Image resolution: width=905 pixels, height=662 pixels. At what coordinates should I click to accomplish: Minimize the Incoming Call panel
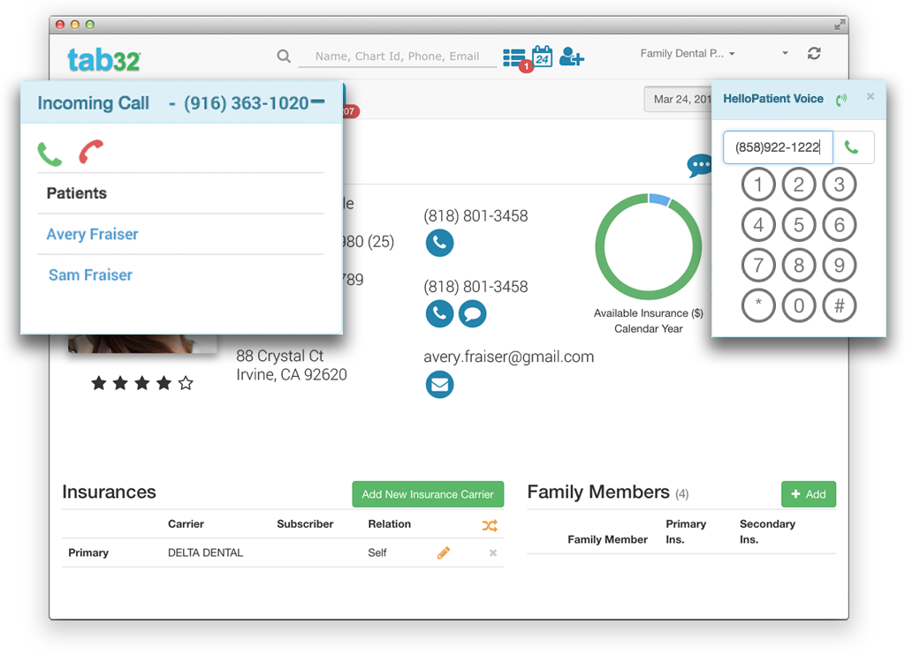pyautogui.click(x=317, y=102)
